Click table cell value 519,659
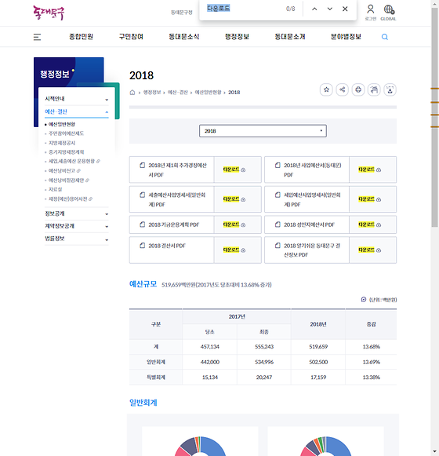 (318, 347)
